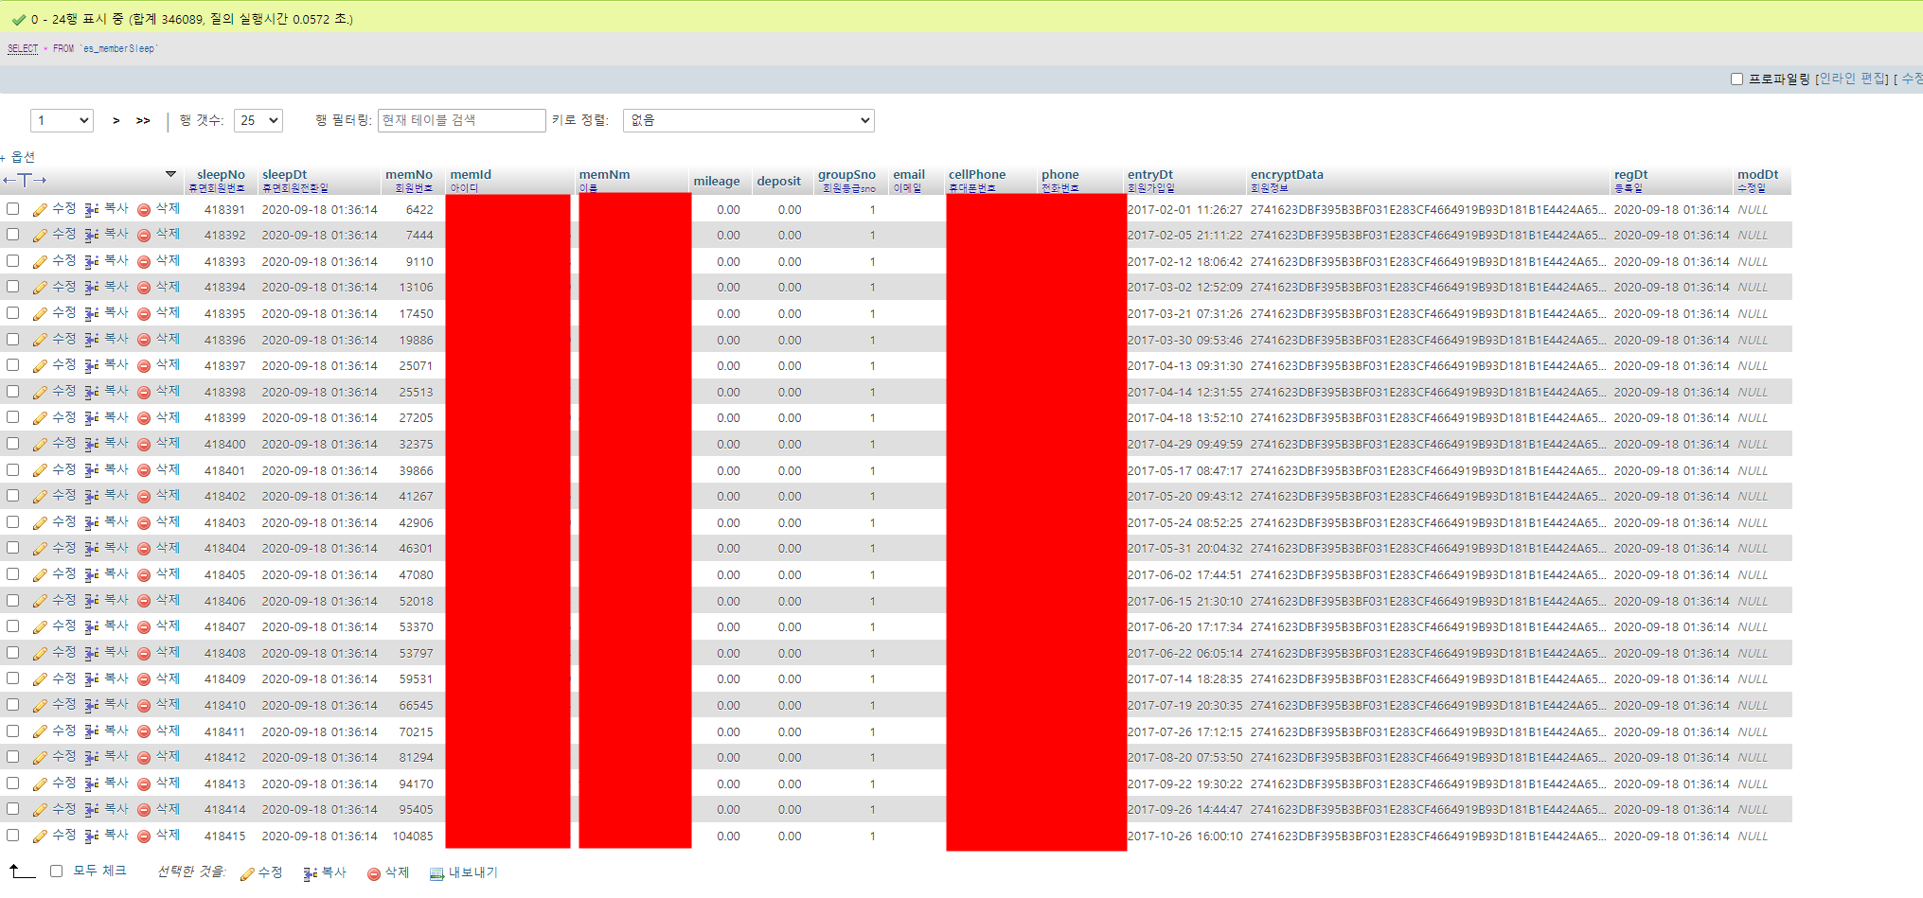Click bottom 수정 for selected rows
The height and width of the screenshot is (898, 1923).
click(261, 872)
